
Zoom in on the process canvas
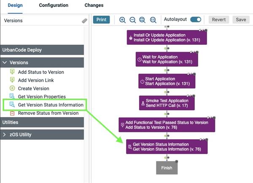(x=122, y=20)
